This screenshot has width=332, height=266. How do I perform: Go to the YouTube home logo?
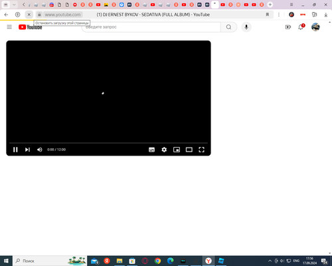point(30,27)
